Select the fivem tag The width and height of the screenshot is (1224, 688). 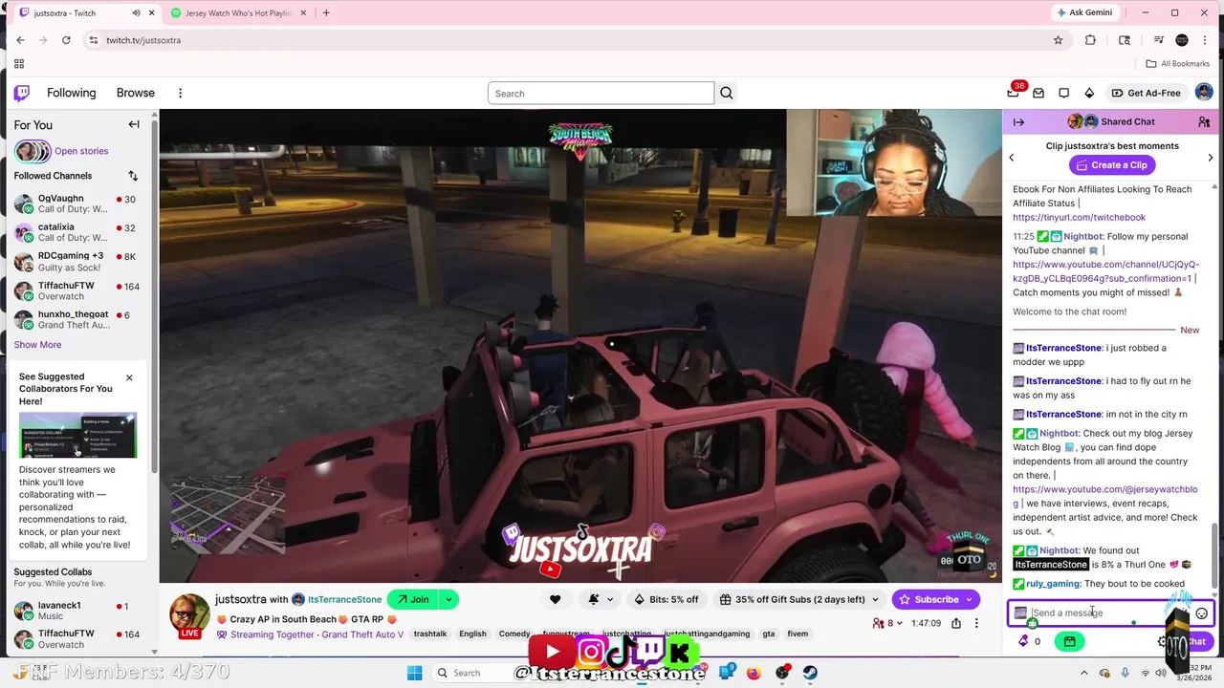[x=798, y=634]
